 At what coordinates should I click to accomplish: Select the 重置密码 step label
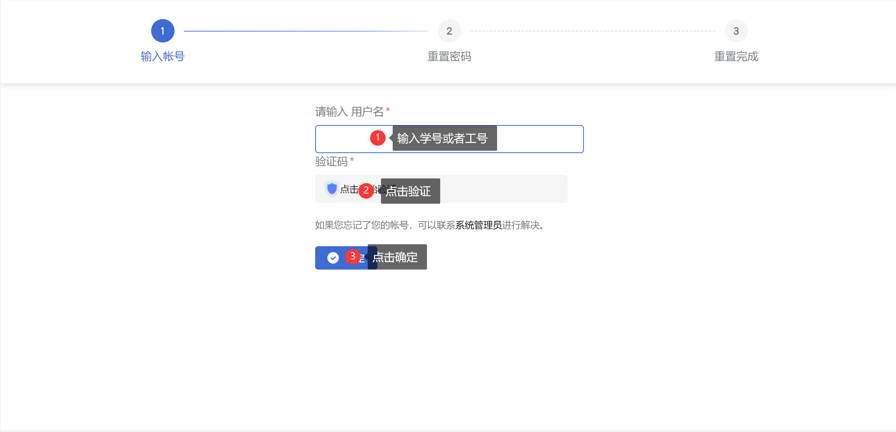point(449,56)
